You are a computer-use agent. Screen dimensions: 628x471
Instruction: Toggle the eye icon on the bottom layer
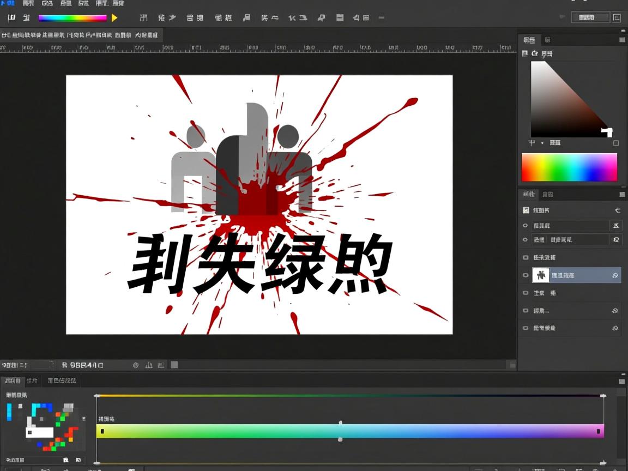(526, 328)
